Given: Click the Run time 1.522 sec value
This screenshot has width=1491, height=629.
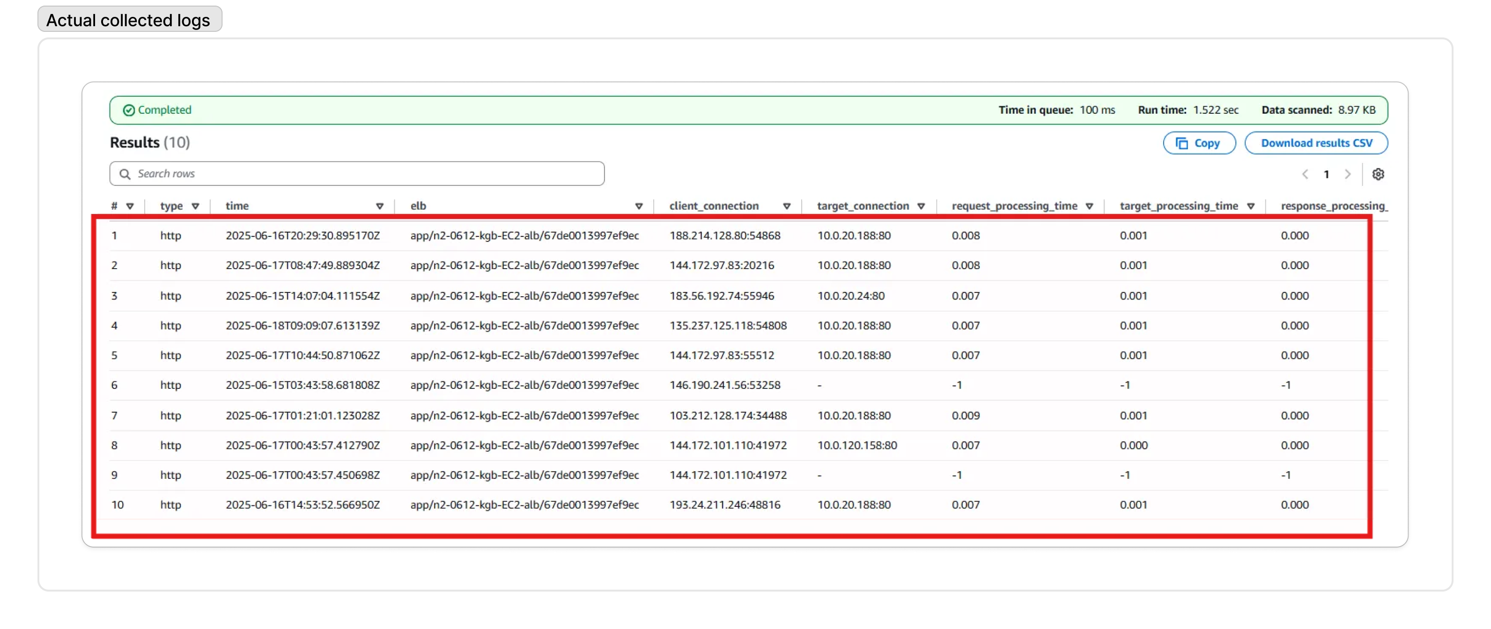Looking at the screenshot, I should 1216,110.
